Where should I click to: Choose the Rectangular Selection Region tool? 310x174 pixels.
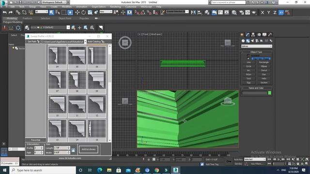pyautogui.click(x=64, y=13)
